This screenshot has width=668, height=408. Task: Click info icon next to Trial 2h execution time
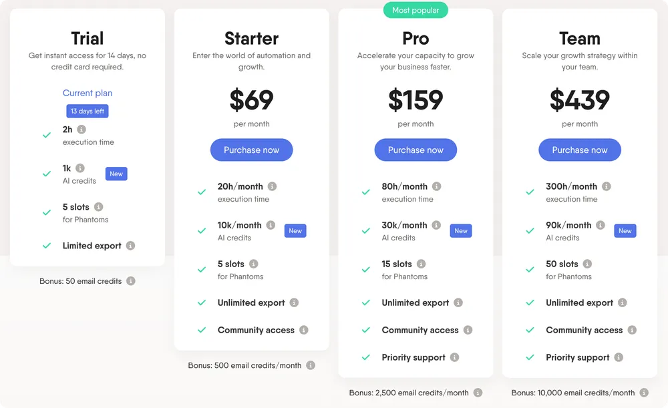[x=81, y=130]
